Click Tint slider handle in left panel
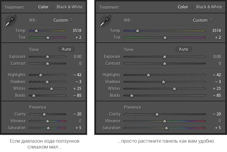This screenshot has width=227, height=152. click(x=48, y=38)
